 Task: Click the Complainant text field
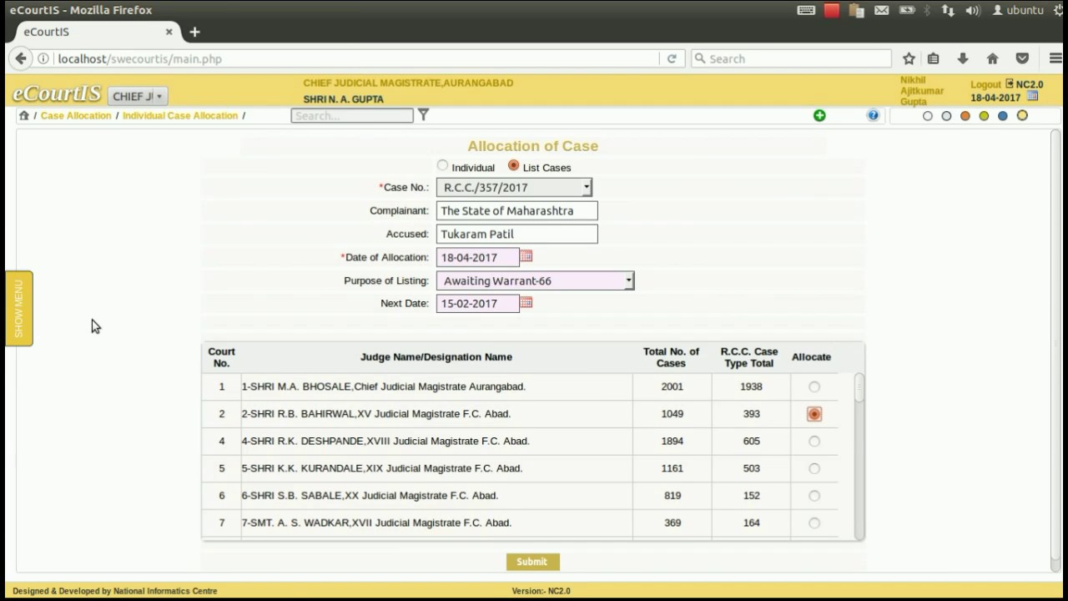tap(516, 210)
